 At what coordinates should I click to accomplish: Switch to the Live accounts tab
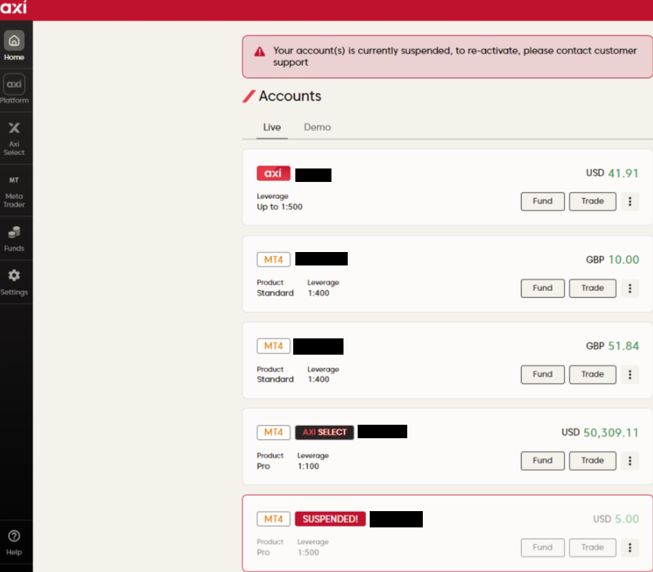click(x=272, y=127)
